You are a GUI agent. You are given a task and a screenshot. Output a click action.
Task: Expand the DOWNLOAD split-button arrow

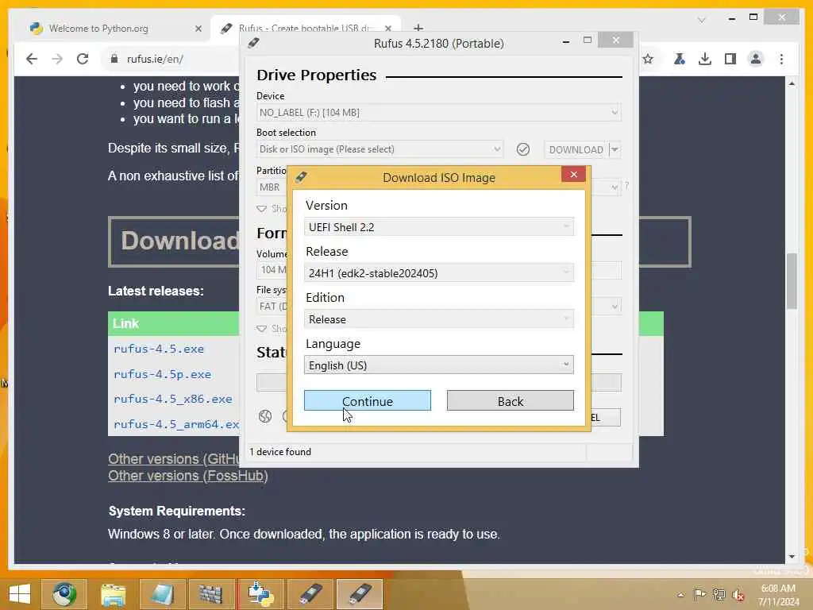click(615, 149)
